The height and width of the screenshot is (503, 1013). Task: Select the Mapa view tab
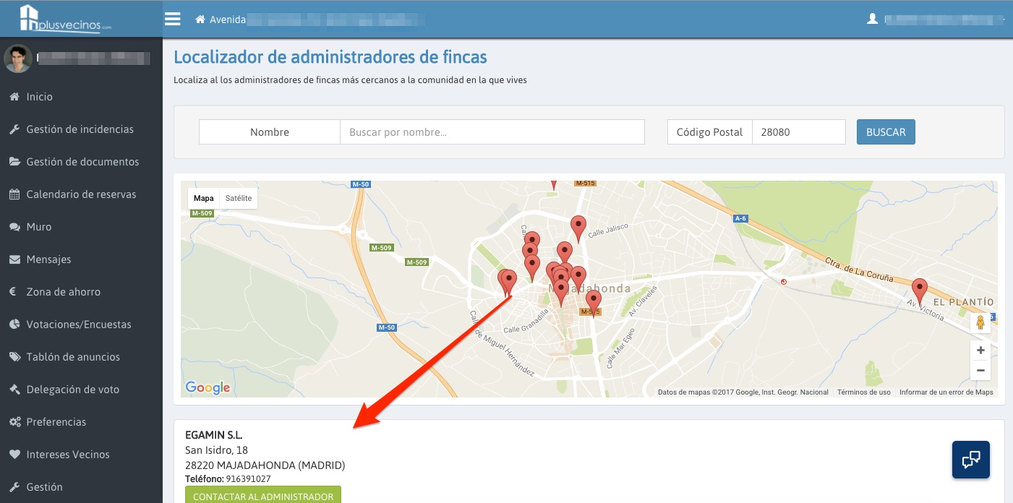(204, 198)
